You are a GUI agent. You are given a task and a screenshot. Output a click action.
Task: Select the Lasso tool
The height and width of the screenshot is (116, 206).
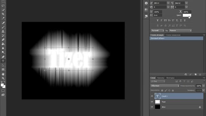tap(3, 5)
